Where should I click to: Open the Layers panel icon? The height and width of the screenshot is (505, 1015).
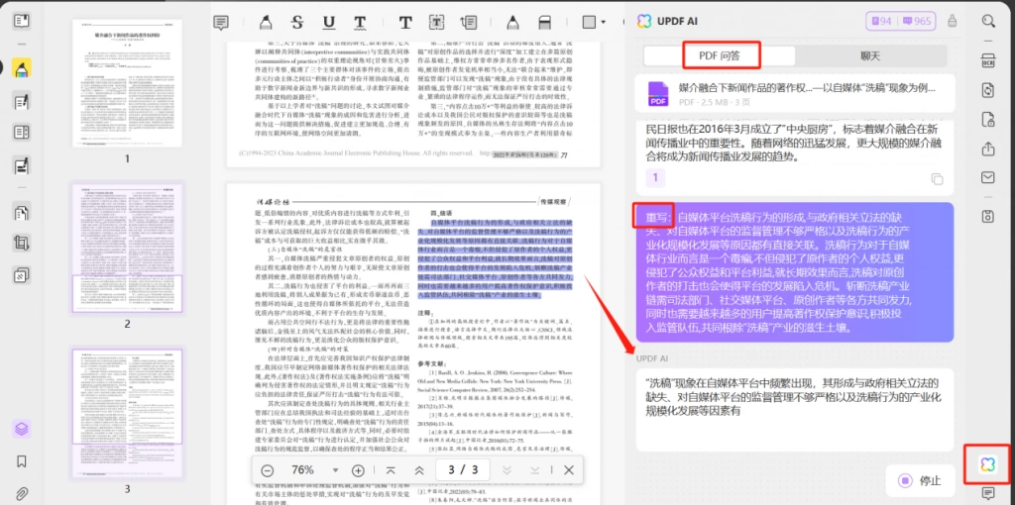click(22, 429)
